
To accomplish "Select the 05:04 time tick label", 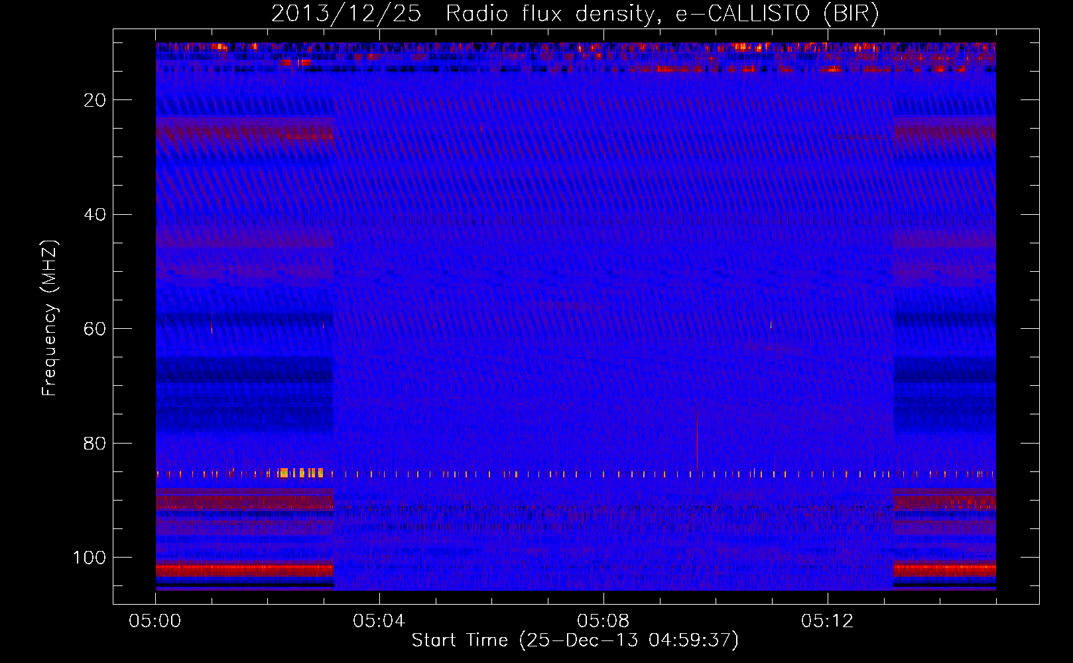I will 379,621.
